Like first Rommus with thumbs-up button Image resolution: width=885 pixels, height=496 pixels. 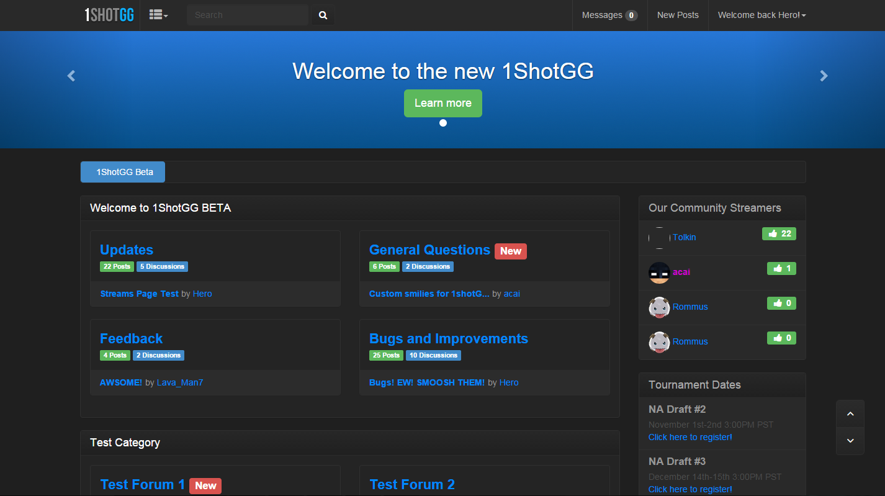781,303
